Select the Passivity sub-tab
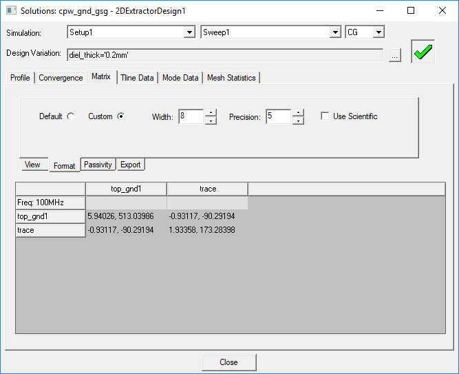 [98, 165]
